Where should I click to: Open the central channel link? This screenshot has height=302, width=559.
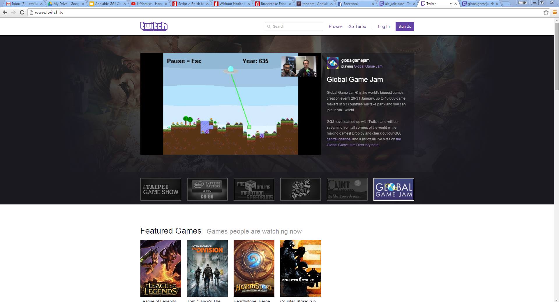click(339, 139)
